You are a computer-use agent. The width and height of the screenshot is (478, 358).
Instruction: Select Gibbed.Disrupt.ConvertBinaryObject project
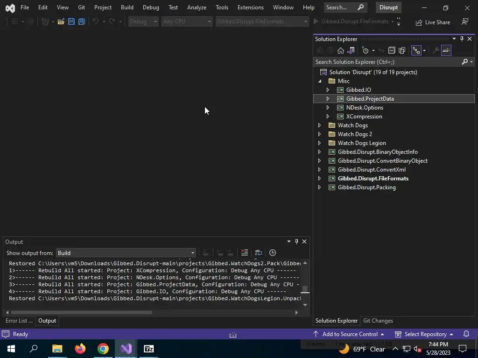(x=383, y=160)
